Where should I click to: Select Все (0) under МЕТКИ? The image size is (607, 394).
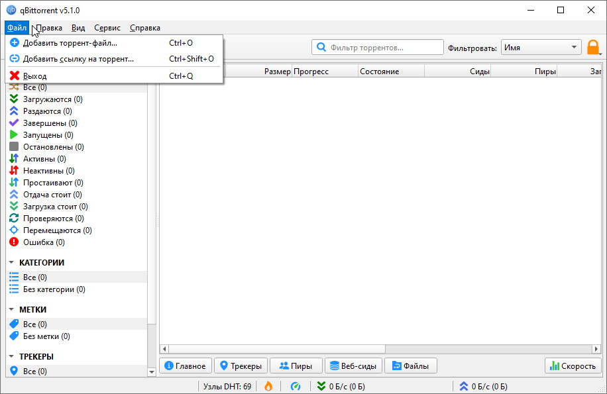[77, 324]
